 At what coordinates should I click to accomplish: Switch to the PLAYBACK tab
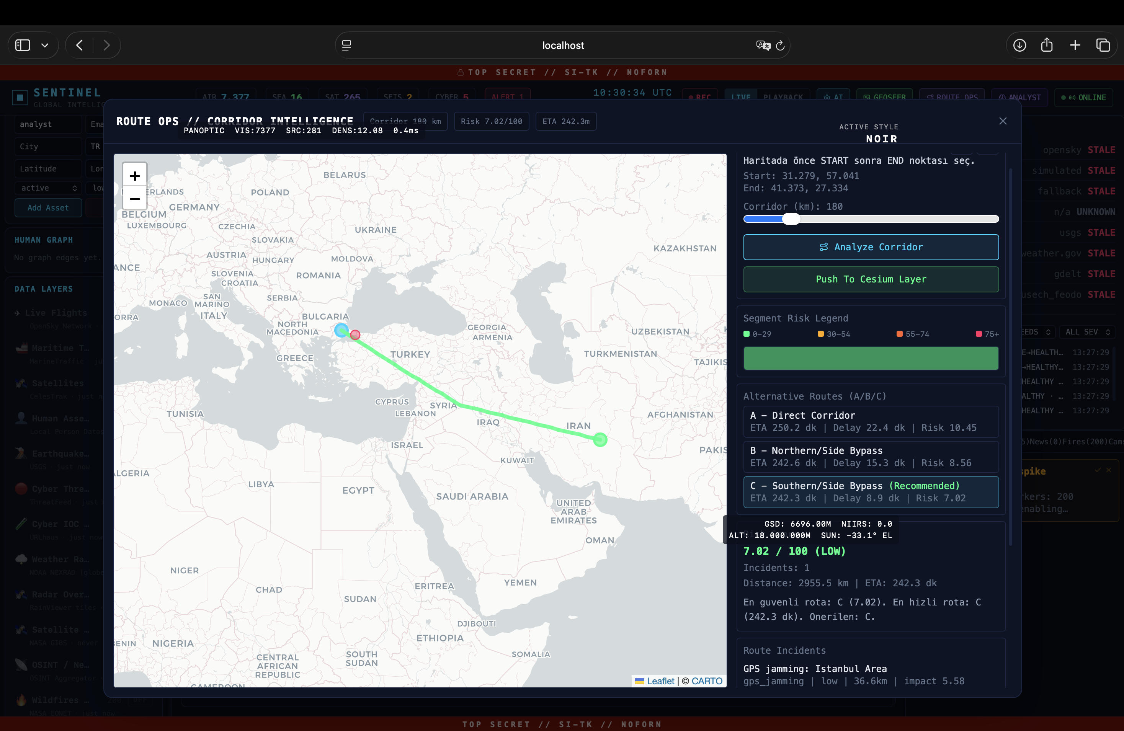pos(784,97)
